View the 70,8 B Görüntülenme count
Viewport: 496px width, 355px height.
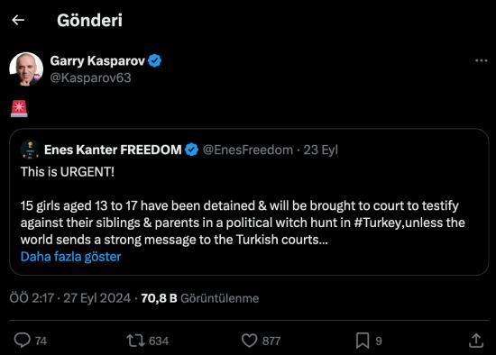(200, 298)
